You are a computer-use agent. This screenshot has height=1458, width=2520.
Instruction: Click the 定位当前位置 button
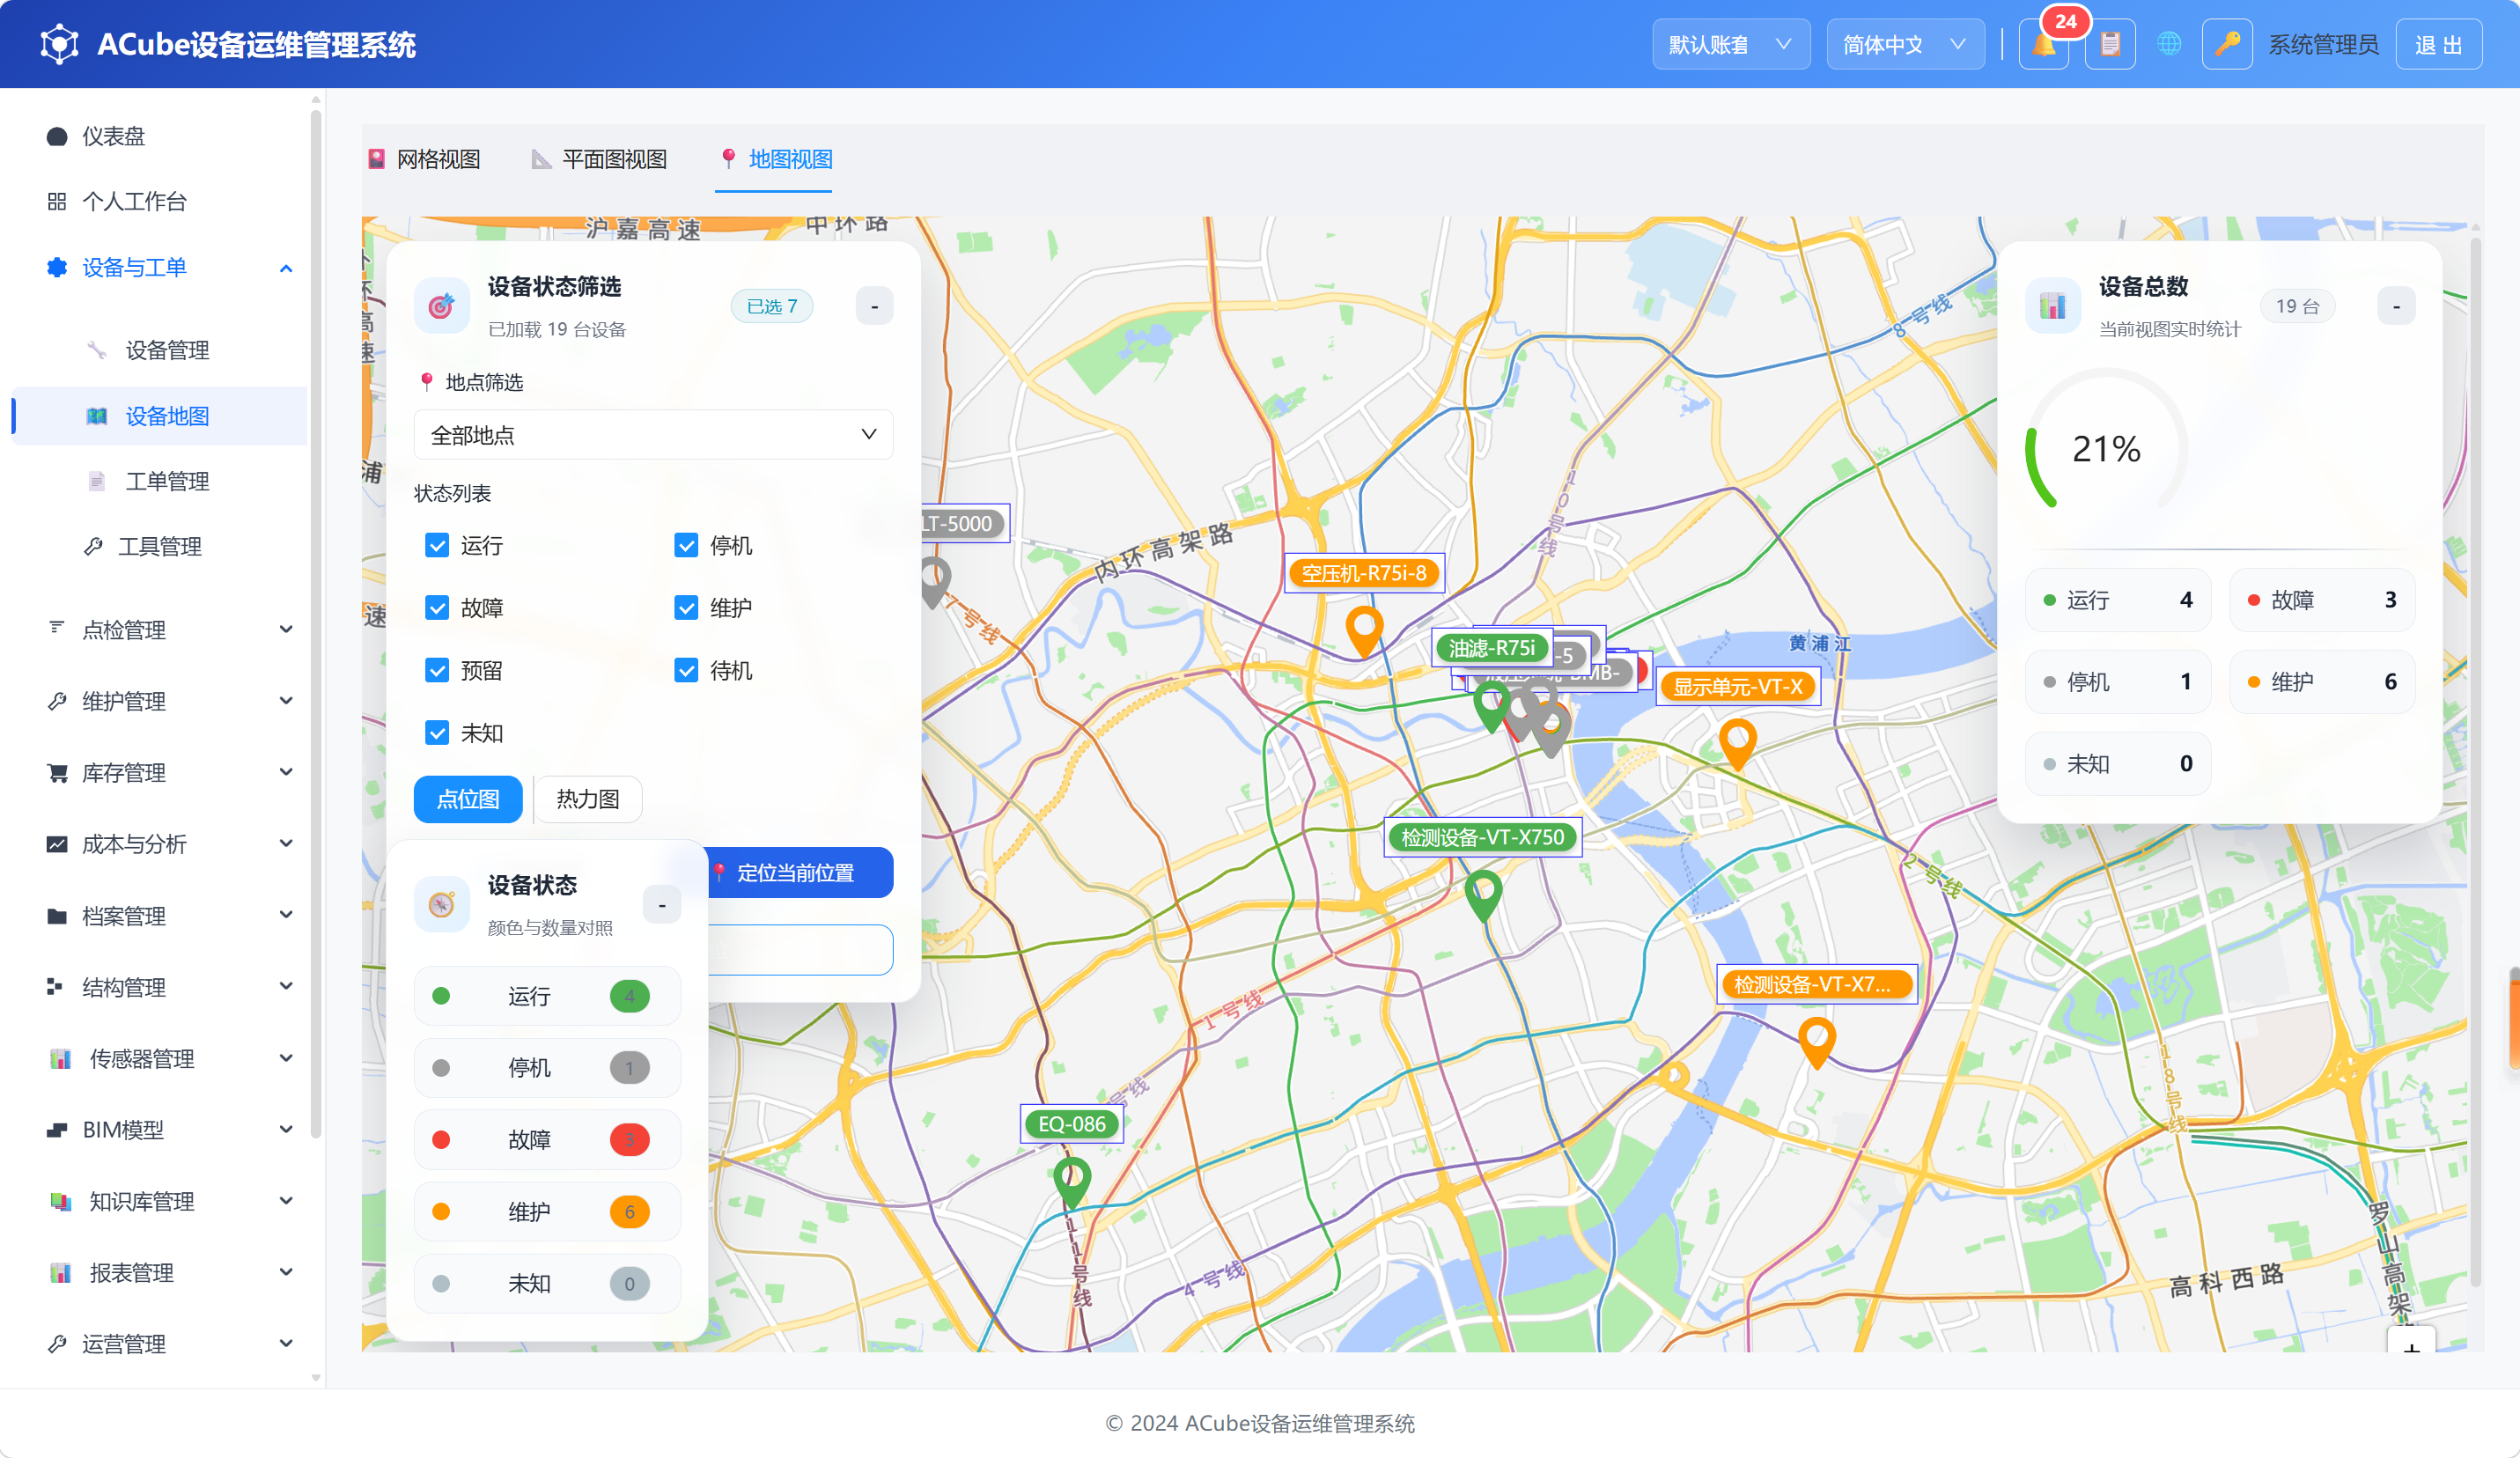(800, 872)
